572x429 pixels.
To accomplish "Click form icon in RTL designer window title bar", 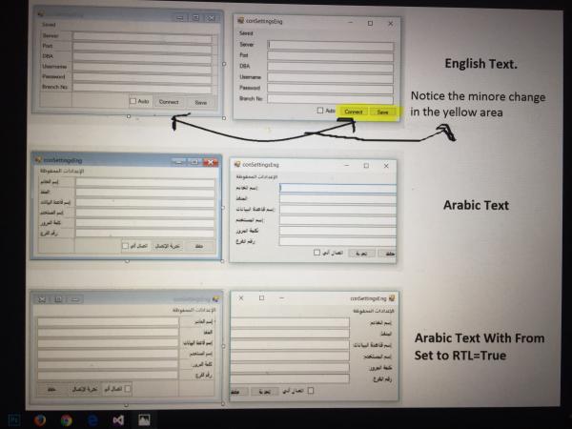I will tap(215, 299).
